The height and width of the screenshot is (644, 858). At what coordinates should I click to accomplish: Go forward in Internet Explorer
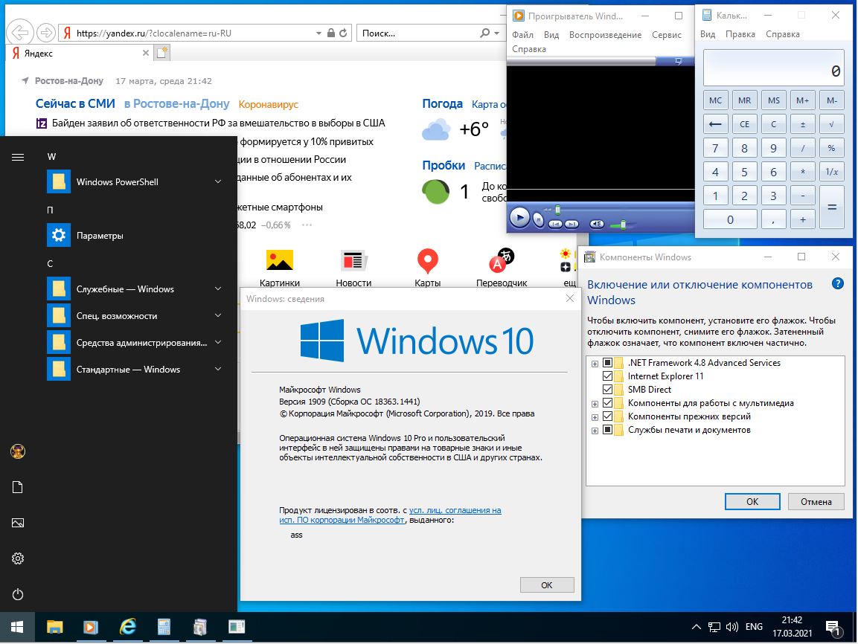(46, 33)
